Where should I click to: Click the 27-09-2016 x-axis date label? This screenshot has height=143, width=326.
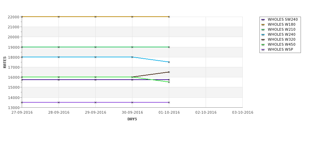click(x=22, y=113)
